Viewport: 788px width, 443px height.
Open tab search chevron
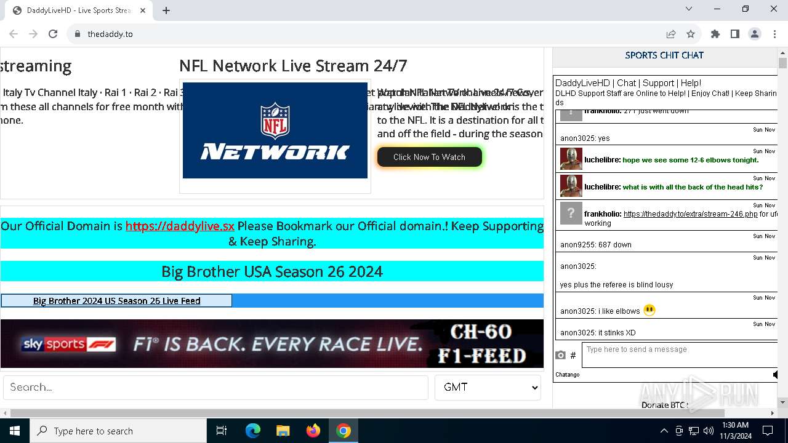click(x=689, y=9)
